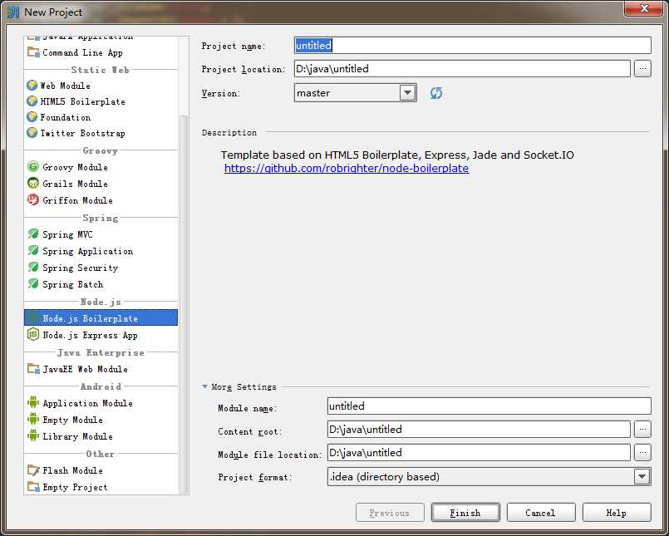Click the Groovy Module G icon
This screenshot has height=536, width=669.
click(33, 166)
